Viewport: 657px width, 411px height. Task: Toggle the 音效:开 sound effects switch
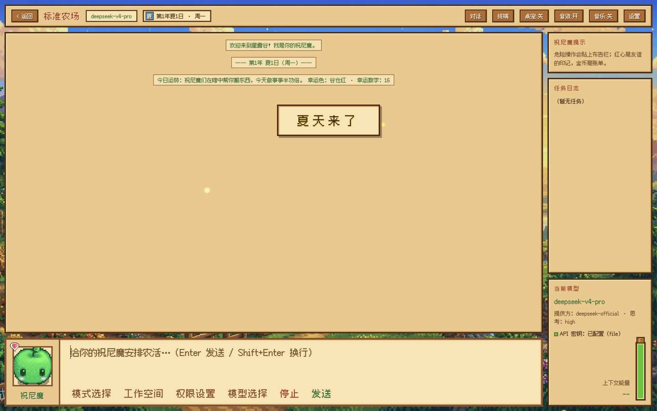(x=568, y=16)
